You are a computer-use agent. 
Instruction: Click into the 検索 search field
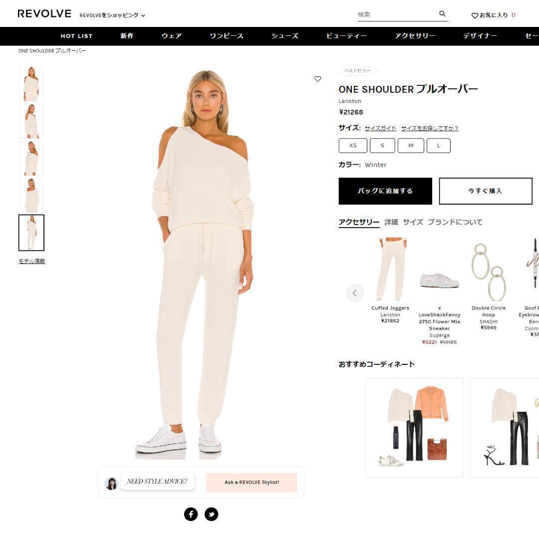point(397,14)
